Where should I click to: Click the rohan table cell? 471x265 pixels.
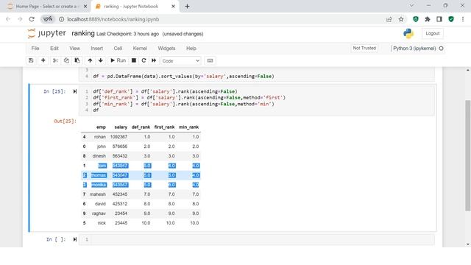pyautogui.click(x=100, y=137)
